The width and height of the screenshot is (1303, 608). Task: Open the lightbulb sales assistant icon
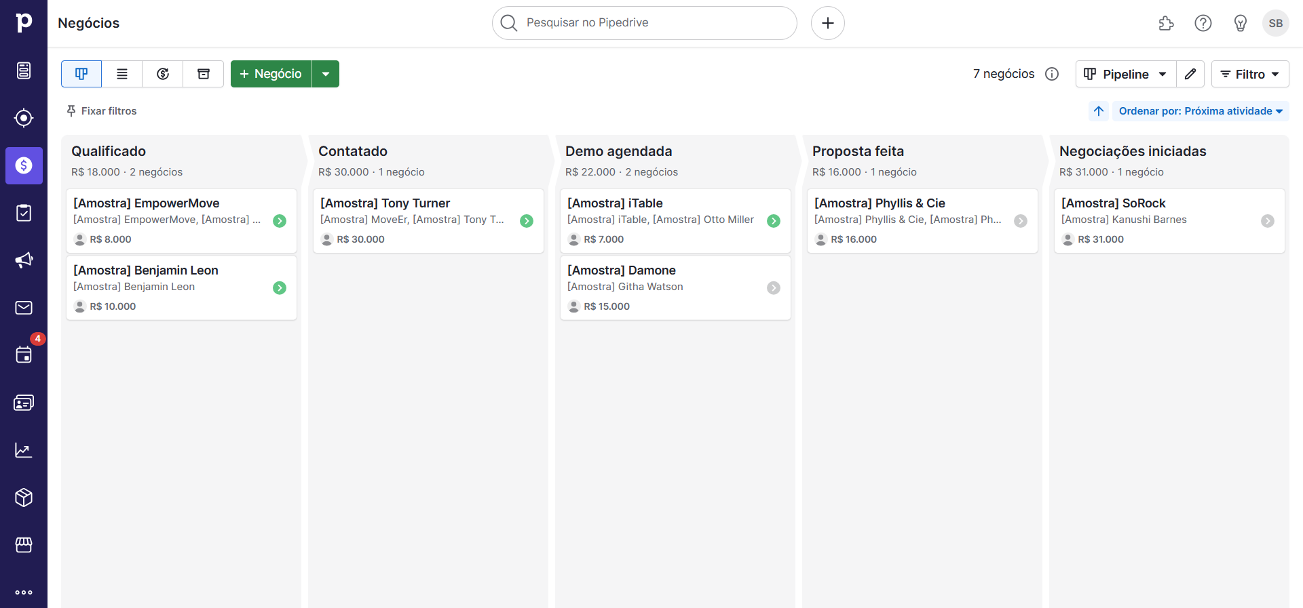[1241, 23]
